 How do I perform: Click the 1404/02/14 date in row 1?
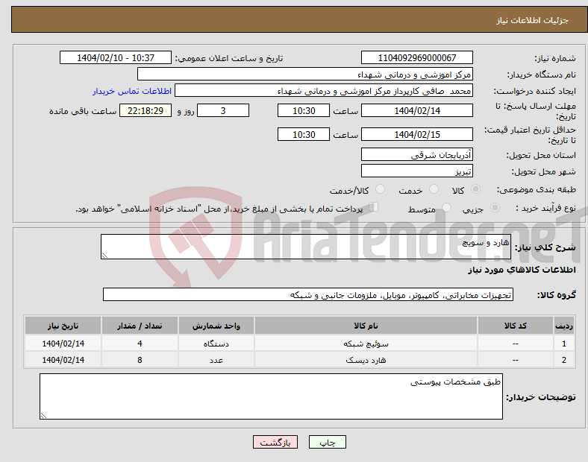(63, 344)
